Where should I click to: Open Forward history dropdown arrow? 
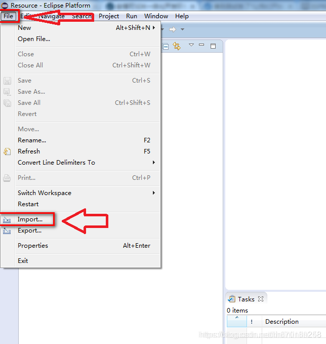[x=182, y=29]
